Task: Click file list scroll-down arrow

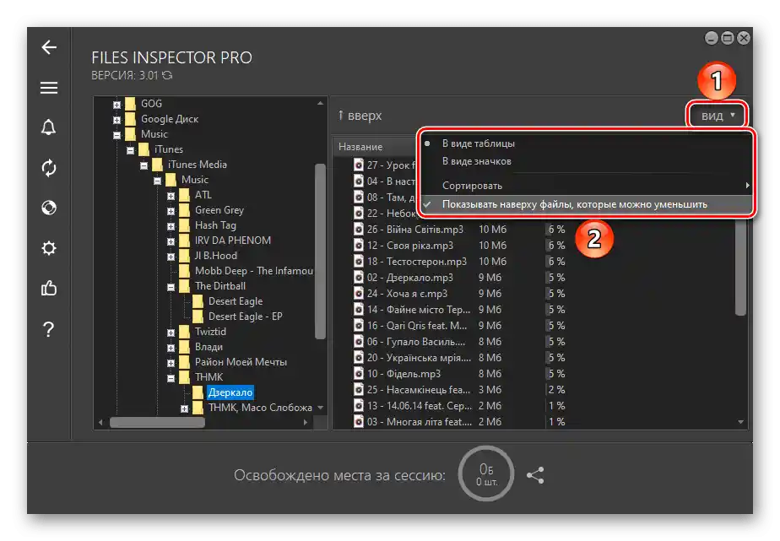Action: [x=740, y=422]
